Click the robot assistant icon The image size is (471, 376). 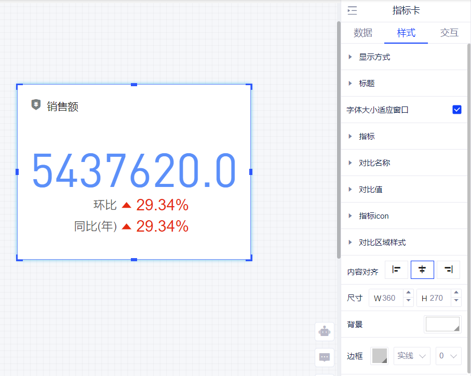[325, 331]
